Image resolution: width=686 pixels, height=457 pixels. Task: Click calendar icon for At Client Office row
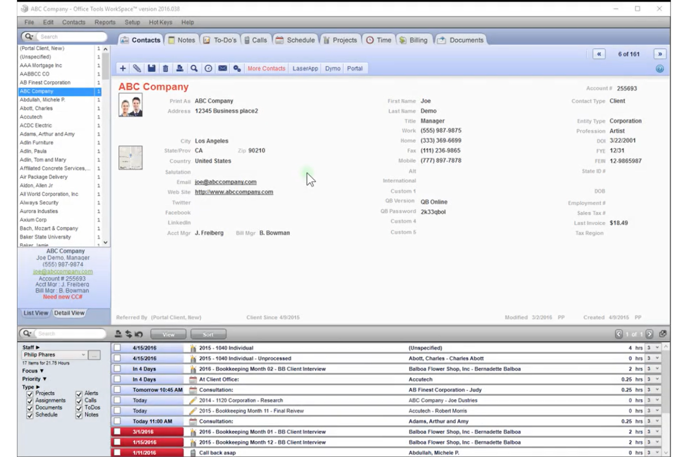tap(193, 379)
